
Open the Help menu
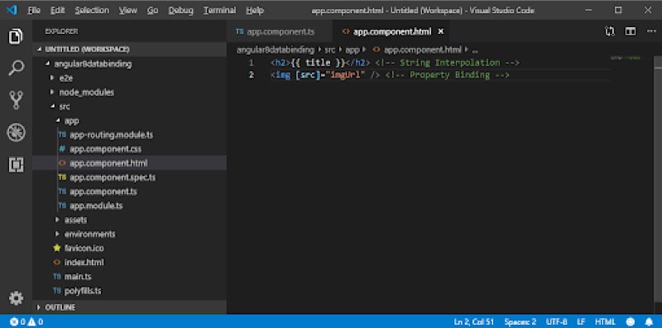click(255, 11)
